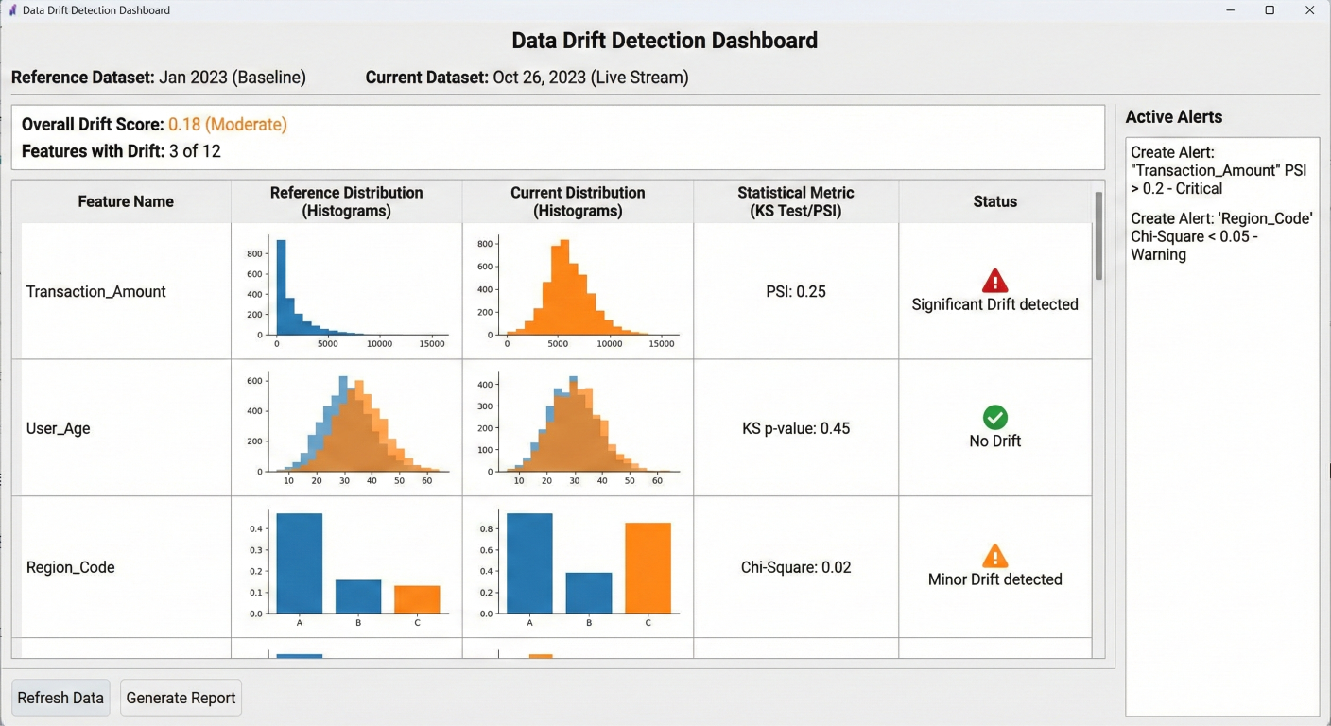The width and height of the screenshot is (1331, 726).
Task: Open Transaction_Amount current distribution histogram
Action: click(x=578, y=291)
